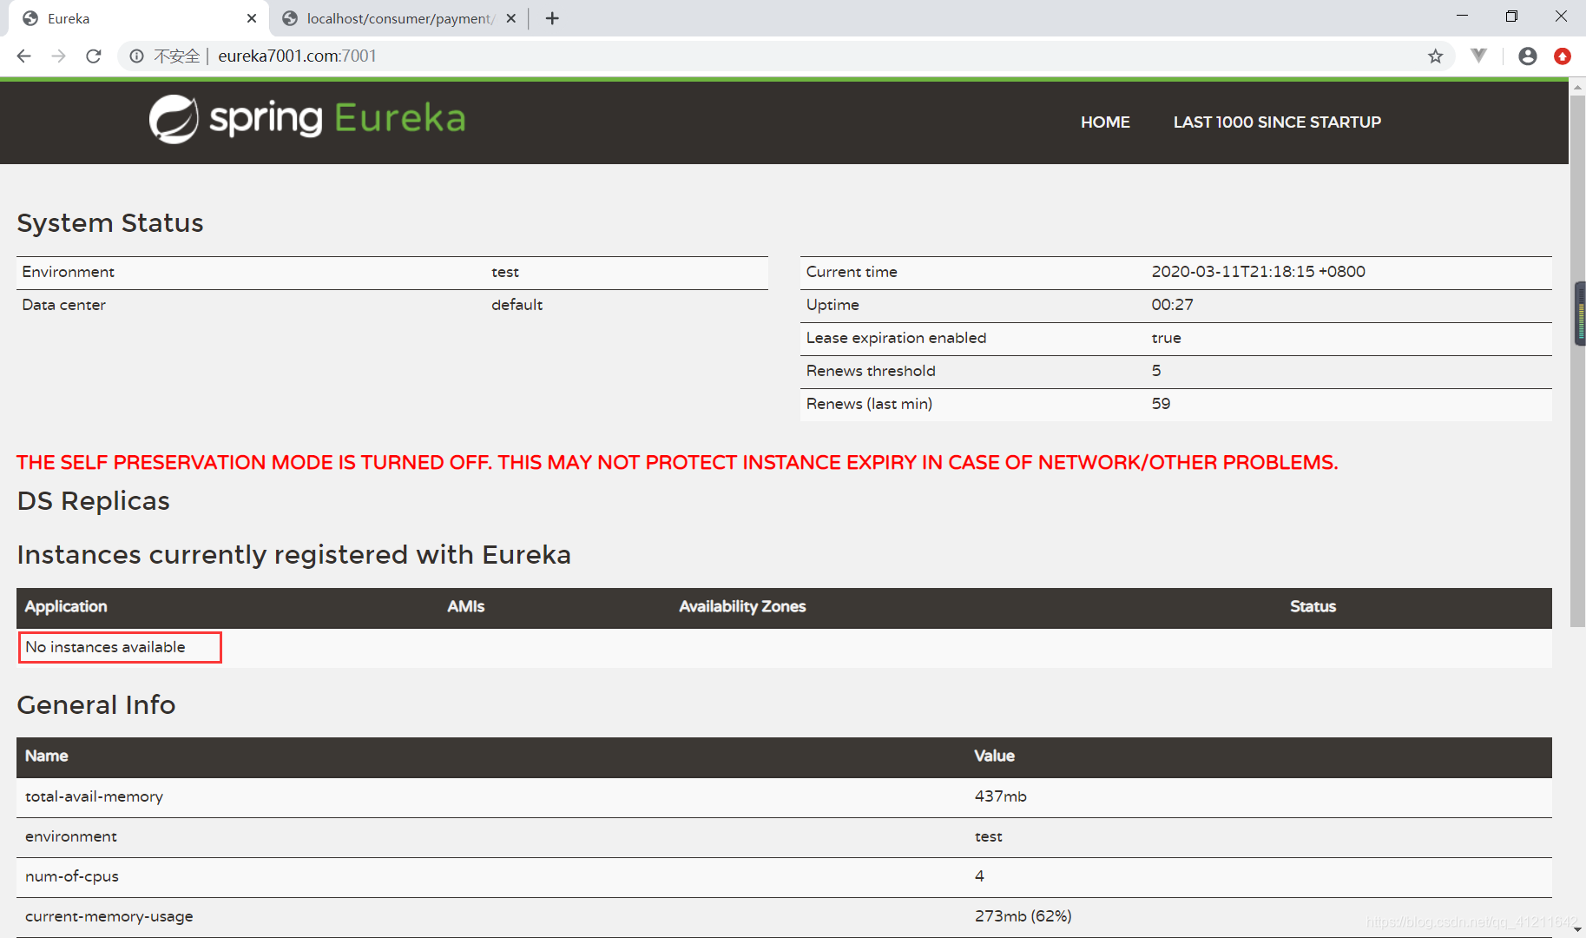Click the num-of-cpus row label
The width and height of the screenshot is (1586, 938).
[72, 876]
